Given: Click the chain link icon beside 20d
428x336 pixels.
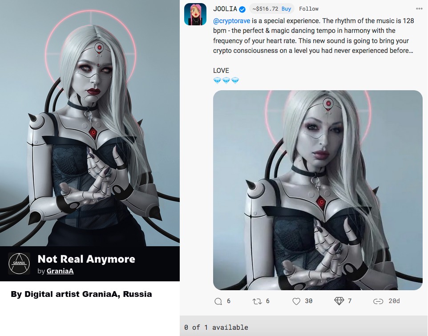Looking at the screenshot, I should pyautogui.click(x=378, y=301).
